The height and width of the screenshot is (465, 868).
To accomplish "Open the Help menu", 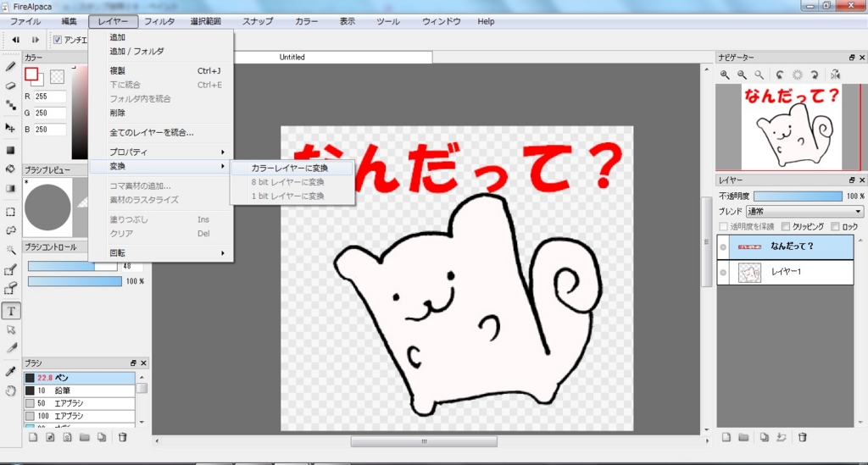I will (486, 21).
